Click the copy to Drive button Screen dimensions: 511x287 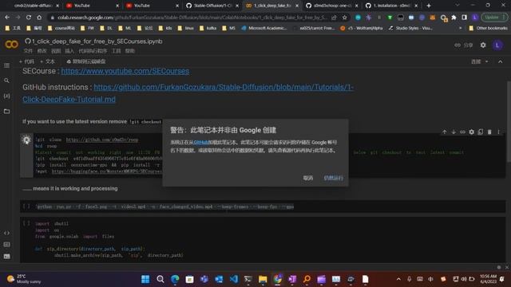[x=86, y=61]
